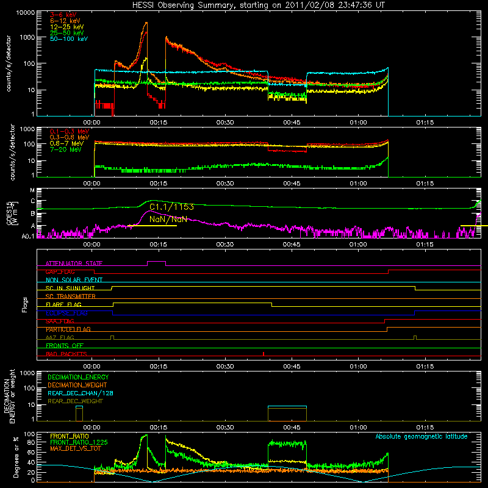Select the SC_TRANSMITTER flag label
488x488 pixels.
(71, 296)
